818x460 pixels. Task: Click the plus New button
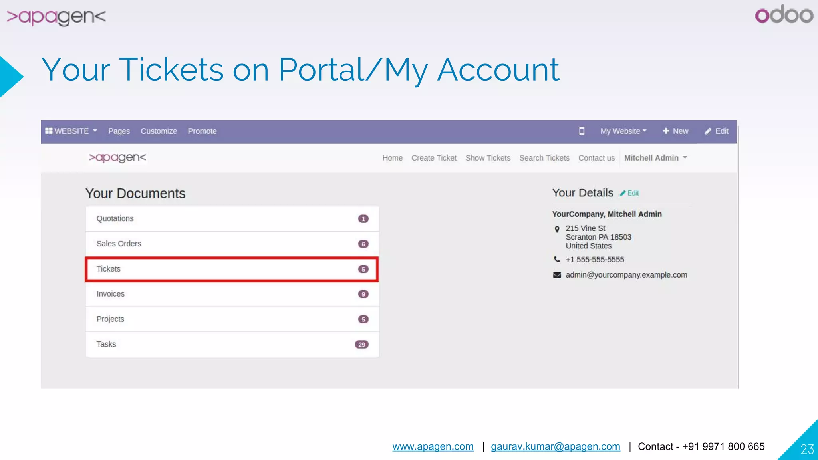675,131
